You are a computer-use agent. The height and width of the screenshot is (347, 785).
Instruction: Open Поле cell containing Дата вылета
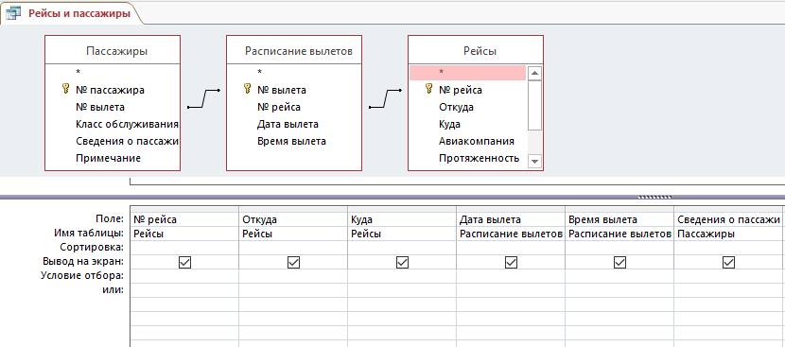pyautogui.click(x=511, y=219)
